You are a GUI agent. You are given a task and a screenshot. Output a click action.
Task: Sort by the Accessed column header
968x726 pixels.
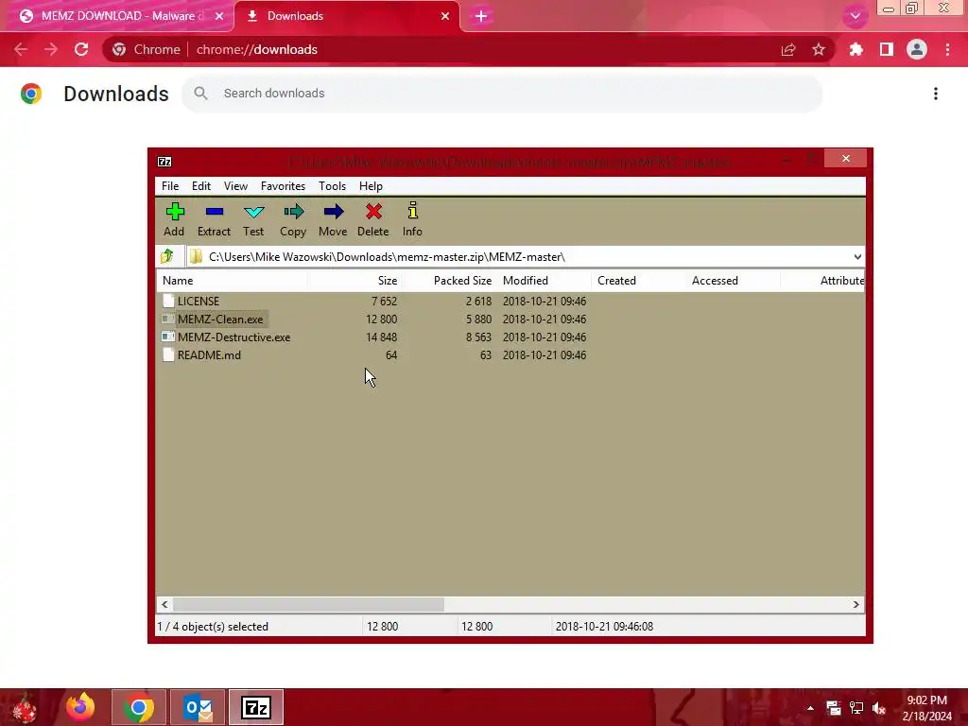tap(733, 280)
